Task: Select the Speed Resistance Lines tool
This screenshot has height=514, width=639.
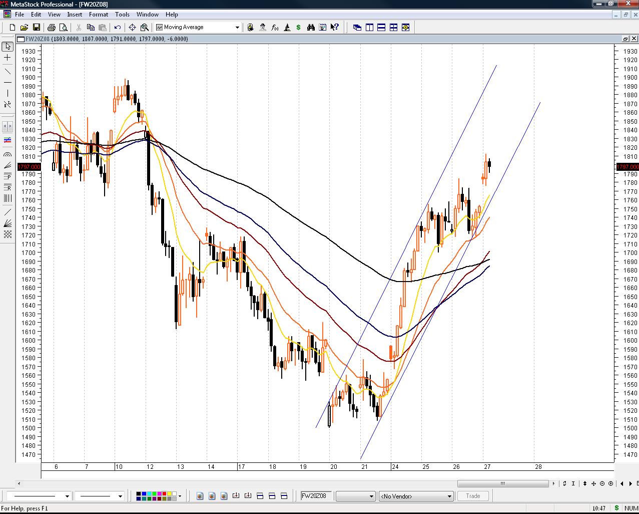Action: (8, 165)
